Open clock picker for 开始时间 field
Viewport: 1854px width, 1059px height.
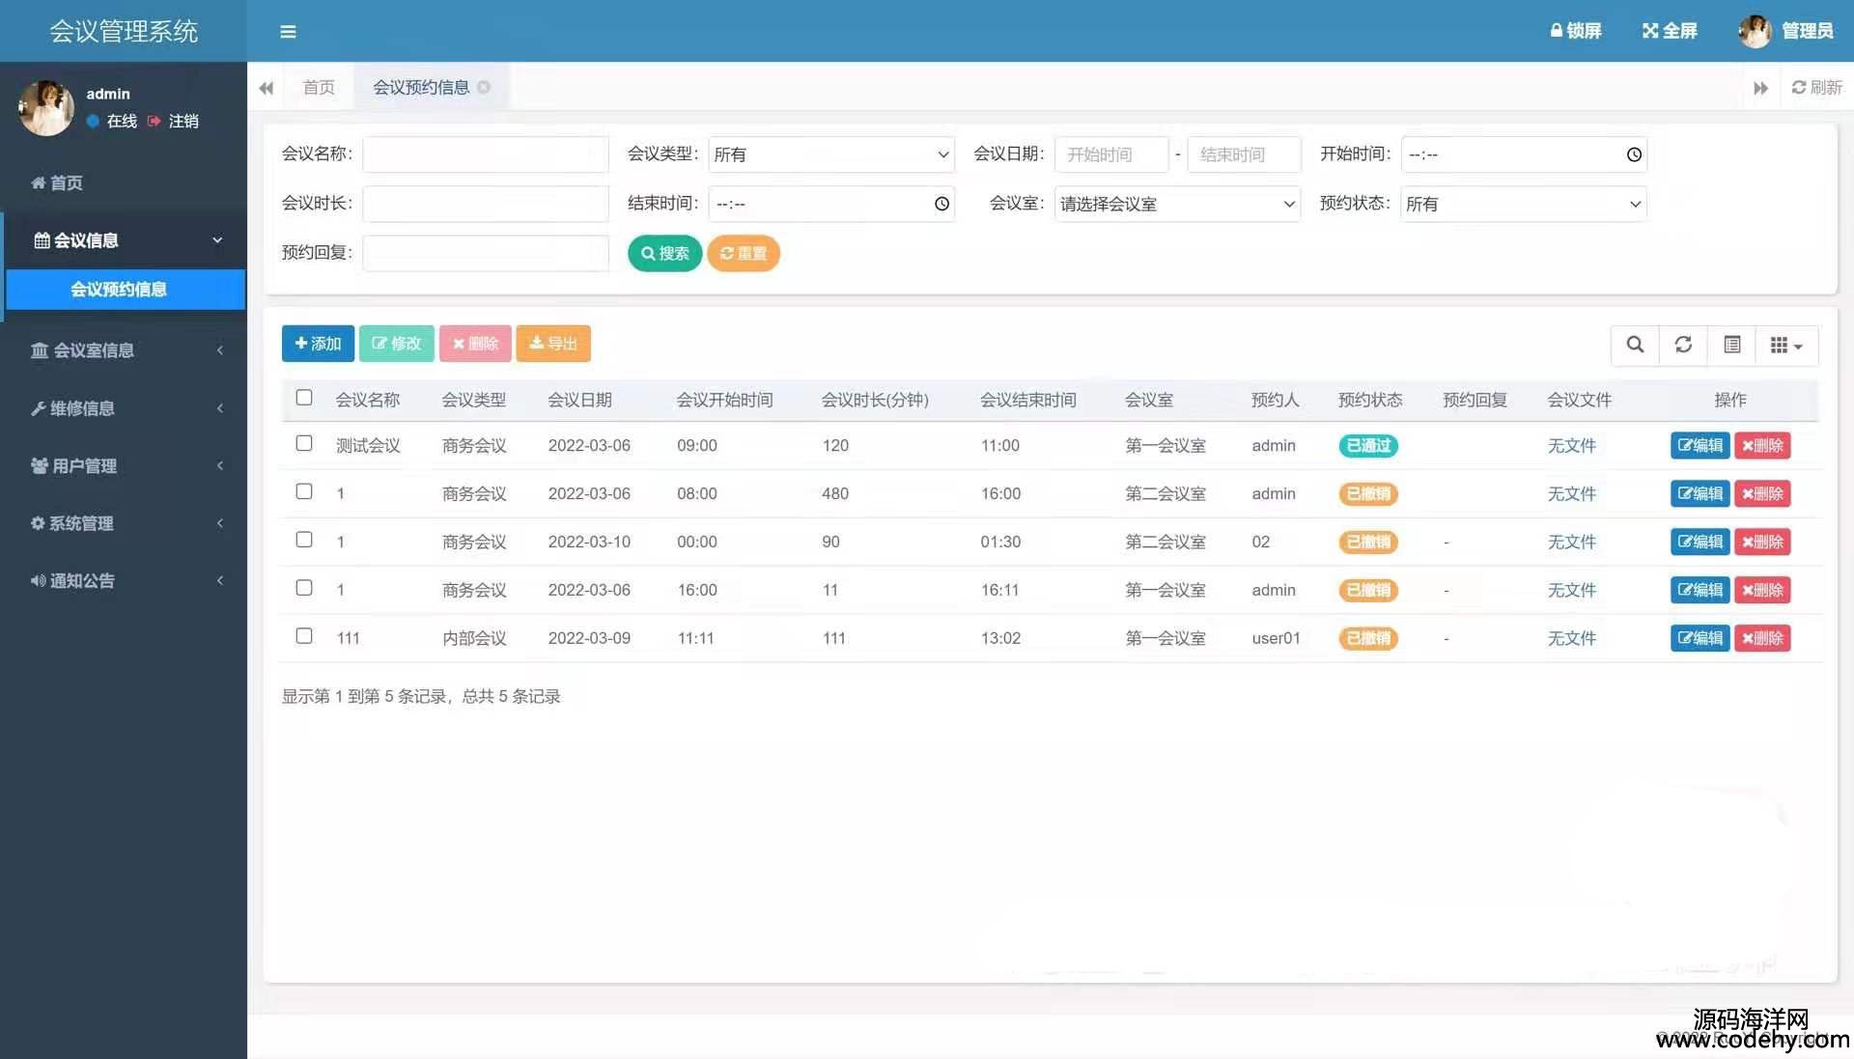coord(1634,154)
